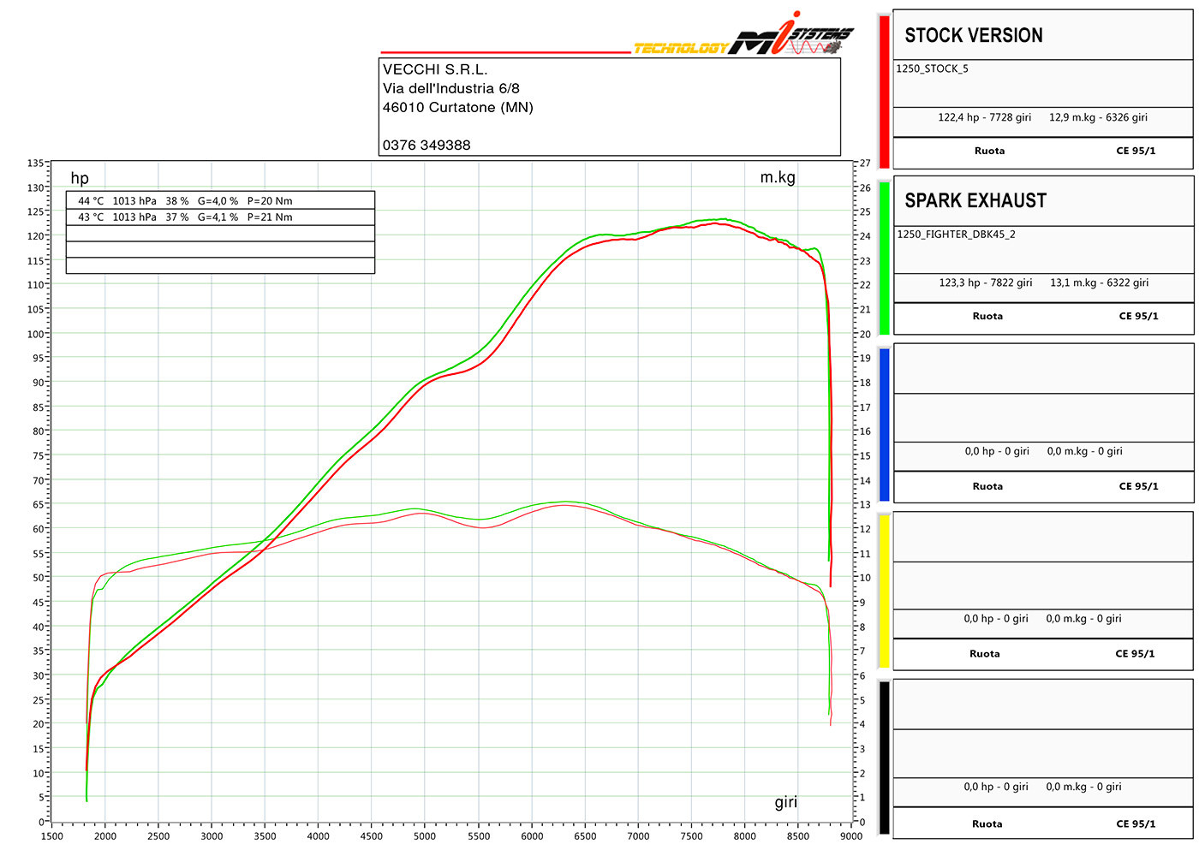
Task: Pick the blue run color bar
Action: 884,424
